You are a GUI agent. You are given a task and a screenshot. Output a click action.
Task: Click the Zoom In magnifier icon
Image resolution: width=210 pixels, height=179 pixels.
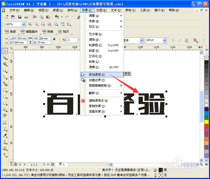[x=30, y=24]
